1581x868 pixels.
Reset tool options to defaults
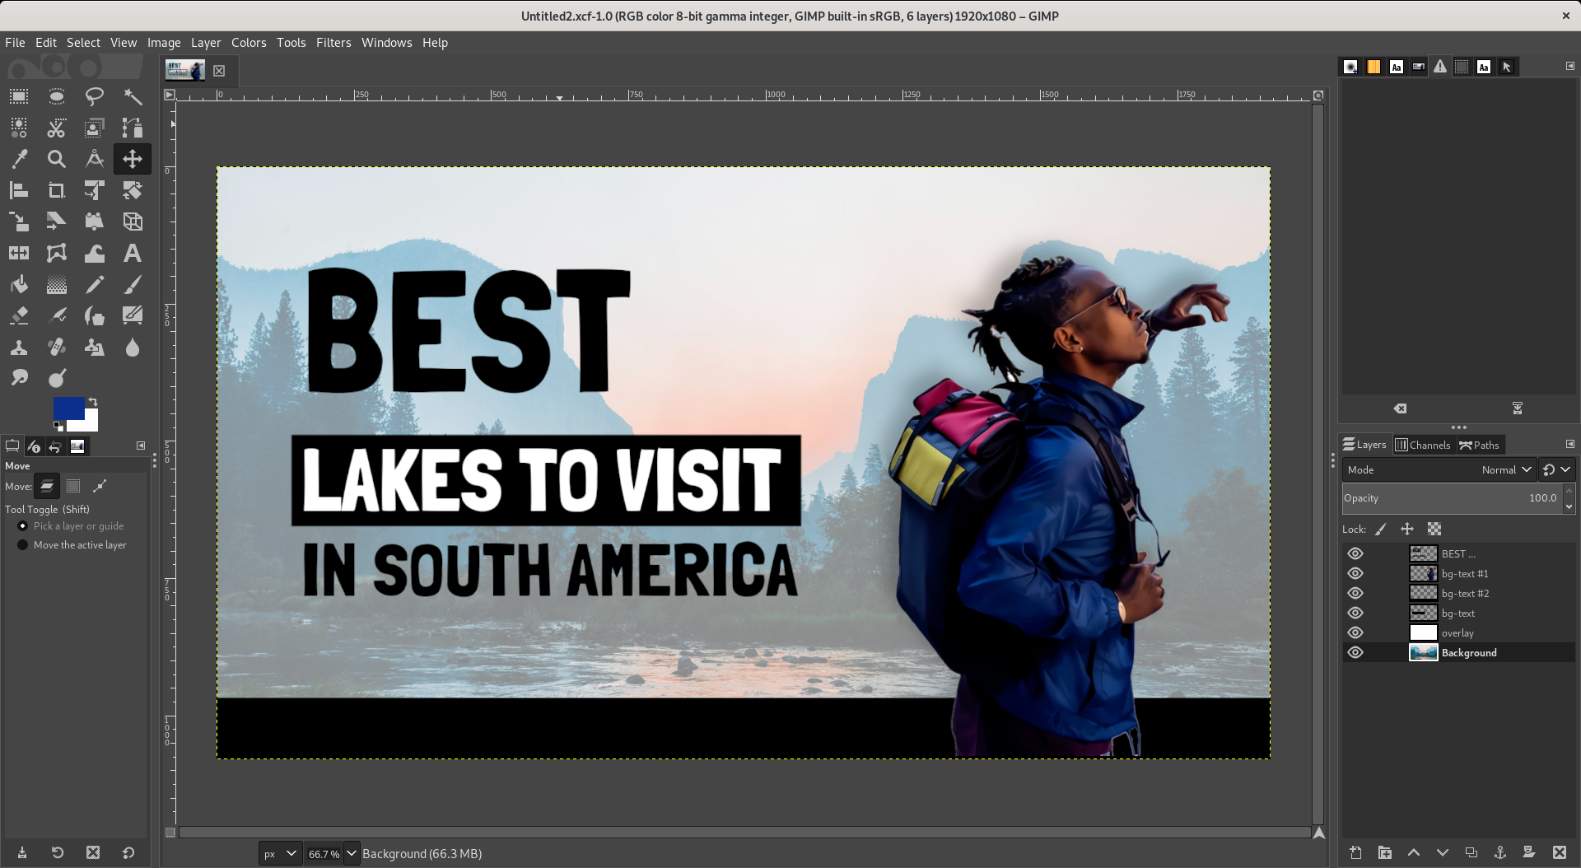[128, 853]
